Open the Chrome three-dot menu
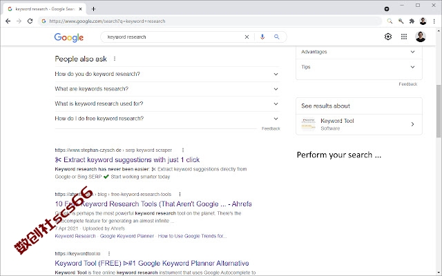Image resolution: width=442 pixels, height=276 pixels. click(434, 21)
